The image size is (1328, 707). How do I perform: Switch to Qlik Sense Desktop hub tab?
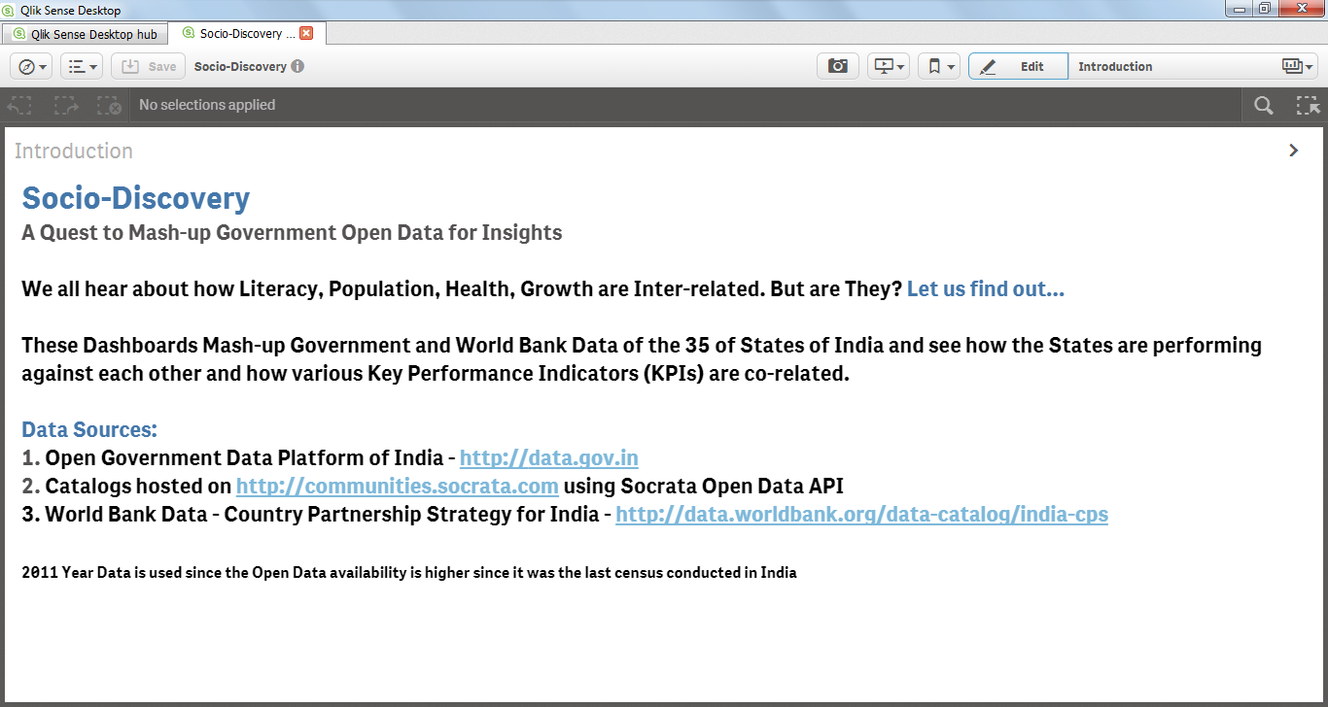(x=86, y=34)
